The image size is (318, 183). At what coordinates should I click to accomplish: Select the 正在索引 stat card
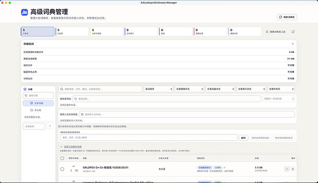[x=141, y=32]
